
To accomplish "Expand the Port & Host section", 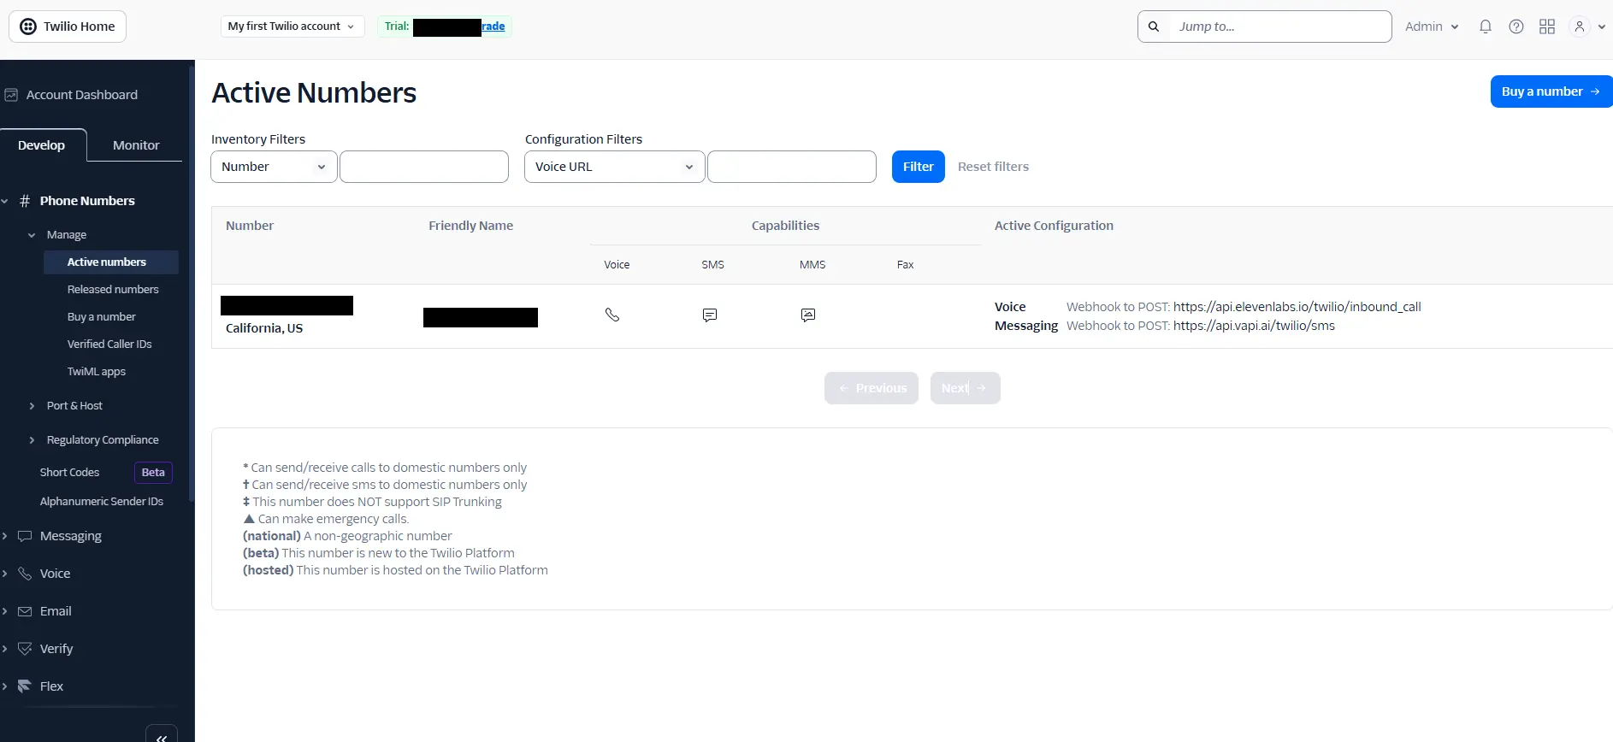I will pos(32,406).
